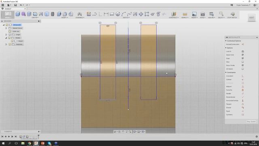This screenshot has height=146, width=259.
Task: Click the Assemble joint icon
Action: tap(80, 14)
